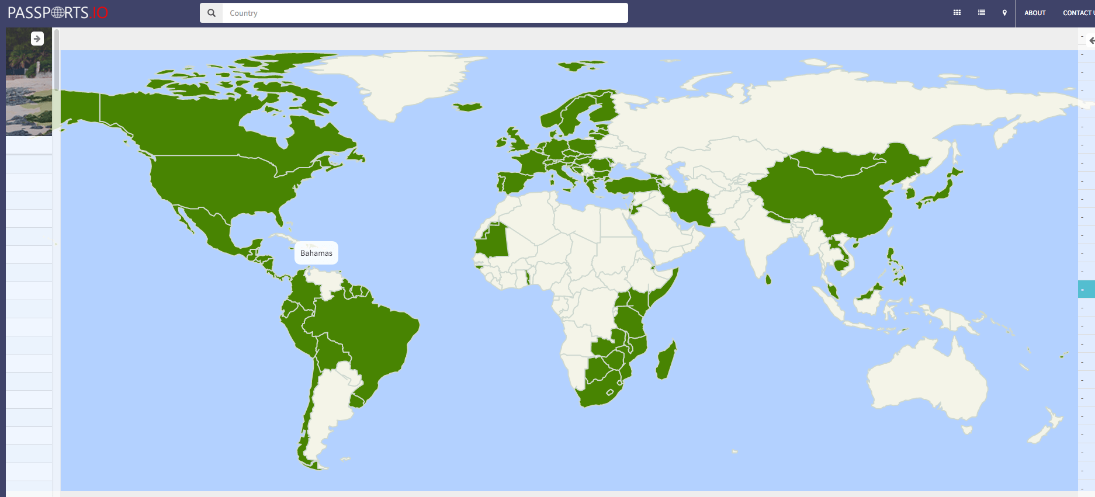Select the teal highlighted row in right list

point(1086,289)
